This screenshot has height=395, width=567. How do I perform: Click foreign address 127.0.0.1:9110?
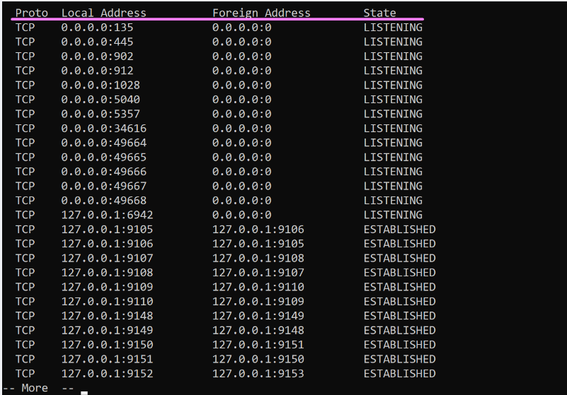(x=258, y=288)
